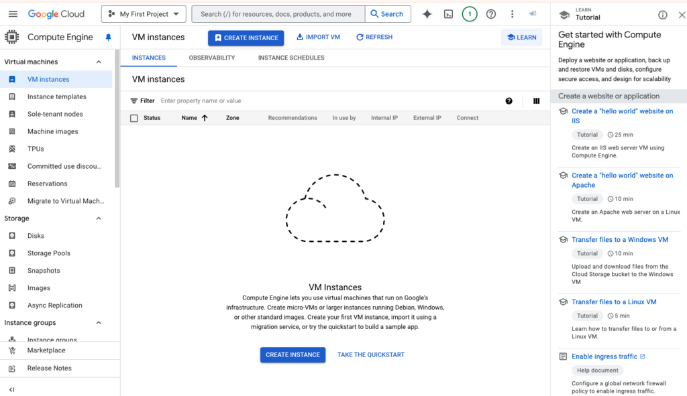Click the Machine images icon
The height and width of the screenshot is (396, 687).
(x=12, y=131)
